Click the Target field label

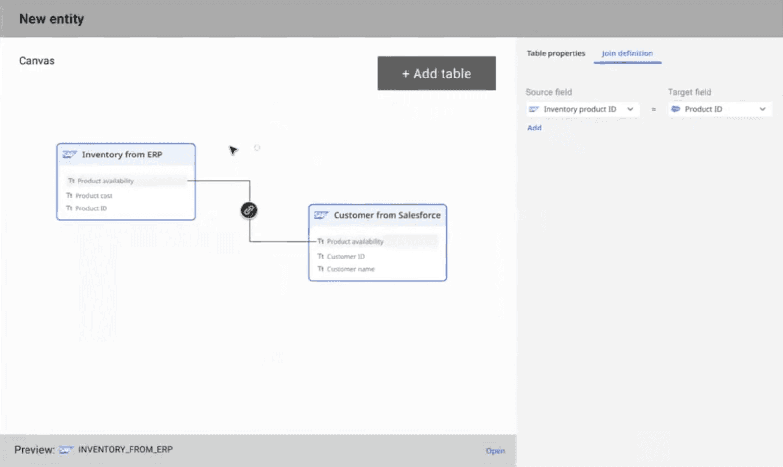(689, 92)
